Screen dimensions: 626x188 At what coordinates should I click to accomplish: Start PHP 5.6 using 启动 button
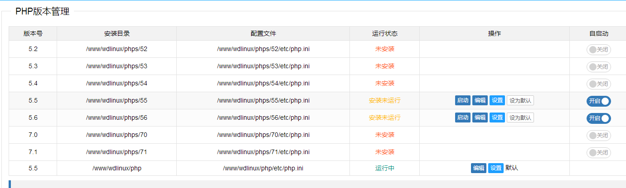tap(462, 117)
